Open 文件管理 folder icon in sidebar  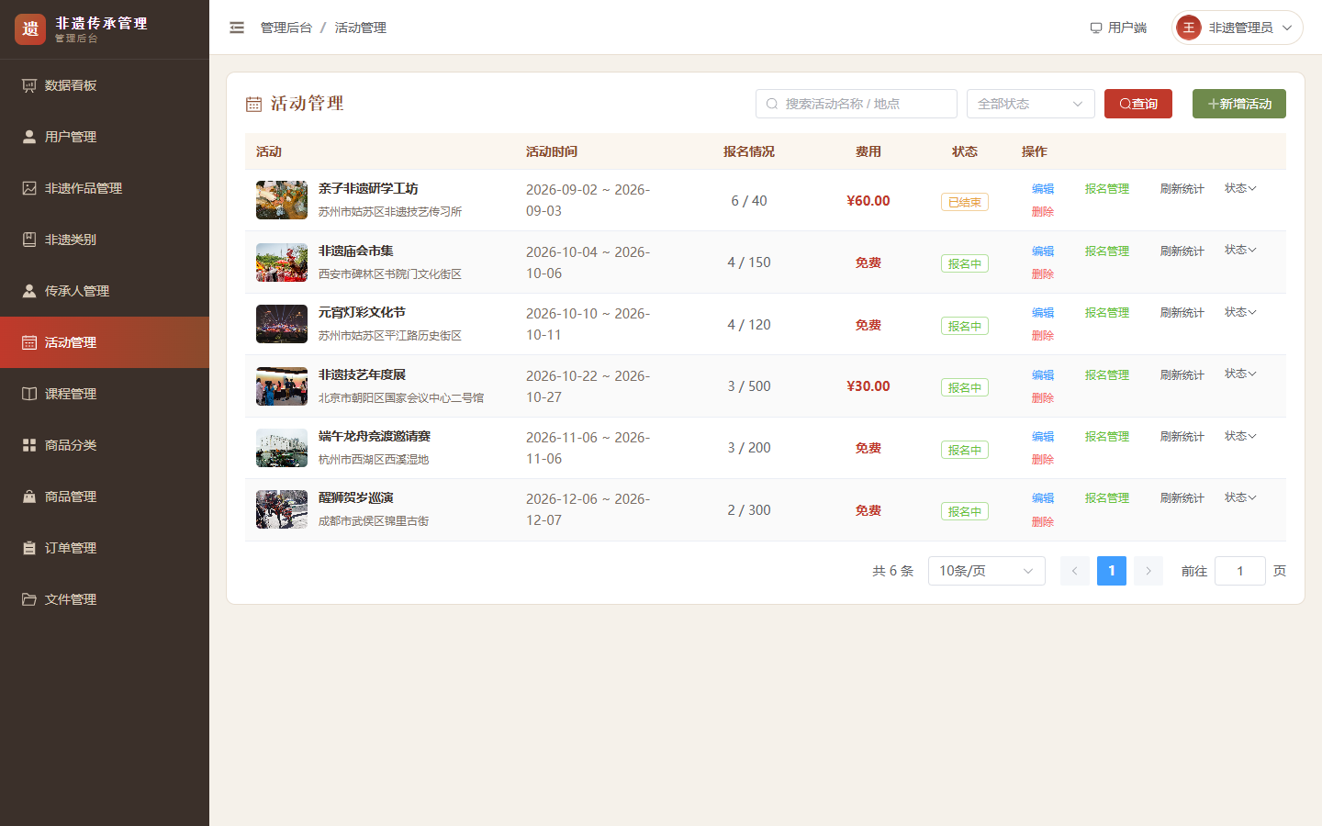[x=29, y=599]
